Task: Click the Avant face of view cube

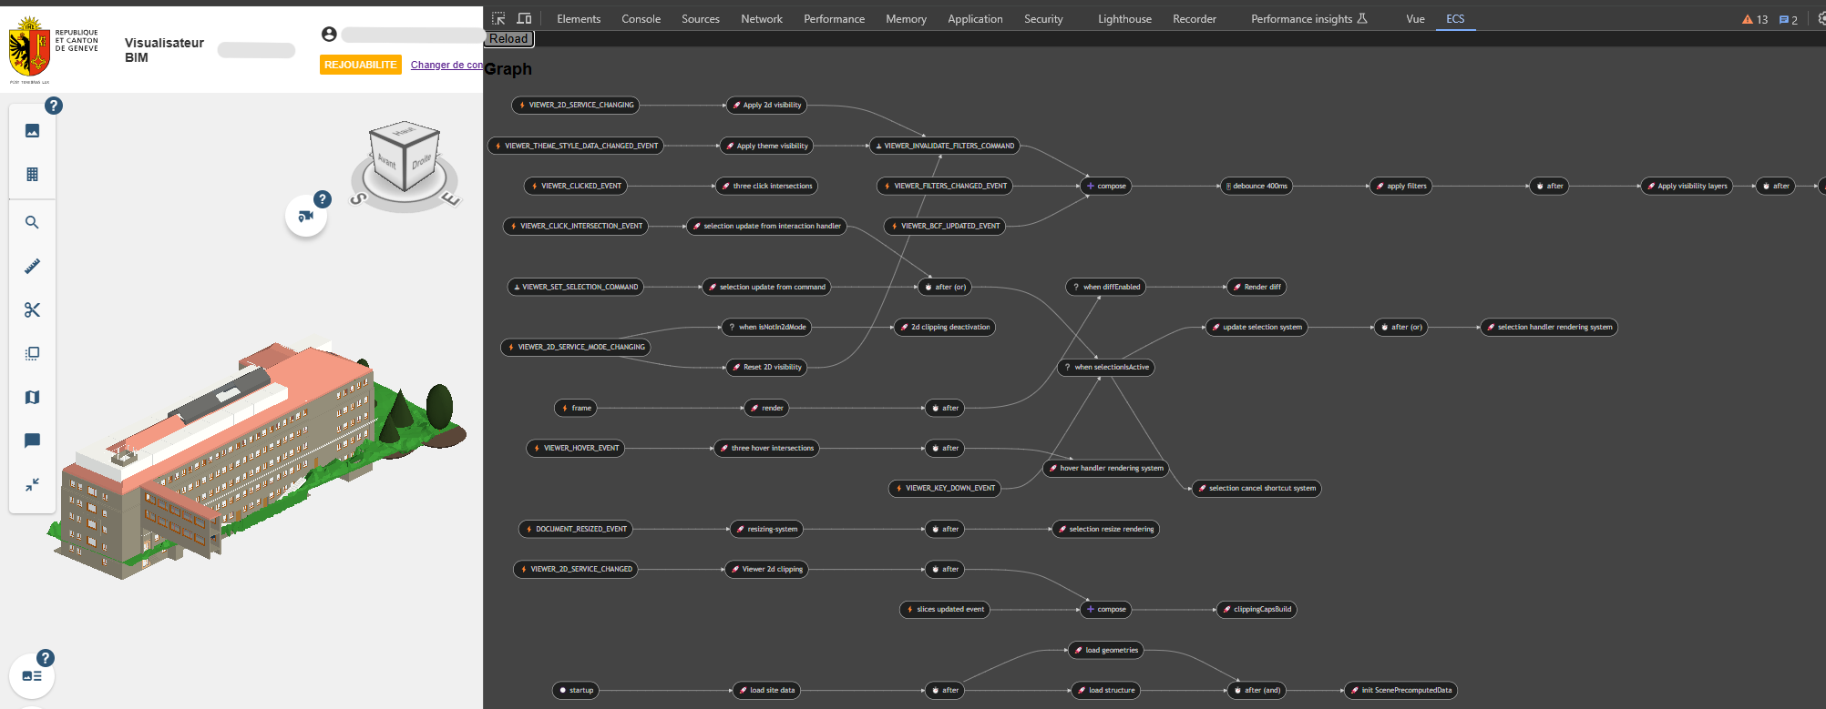Action: tap(387, 162)
